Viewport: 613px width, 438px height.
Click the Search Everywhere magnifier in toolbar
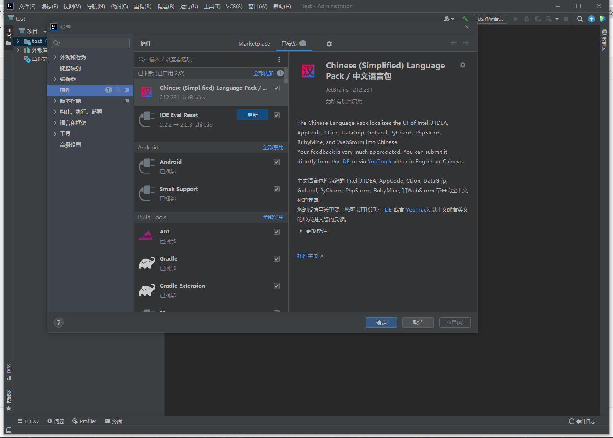tap(580, 19)
